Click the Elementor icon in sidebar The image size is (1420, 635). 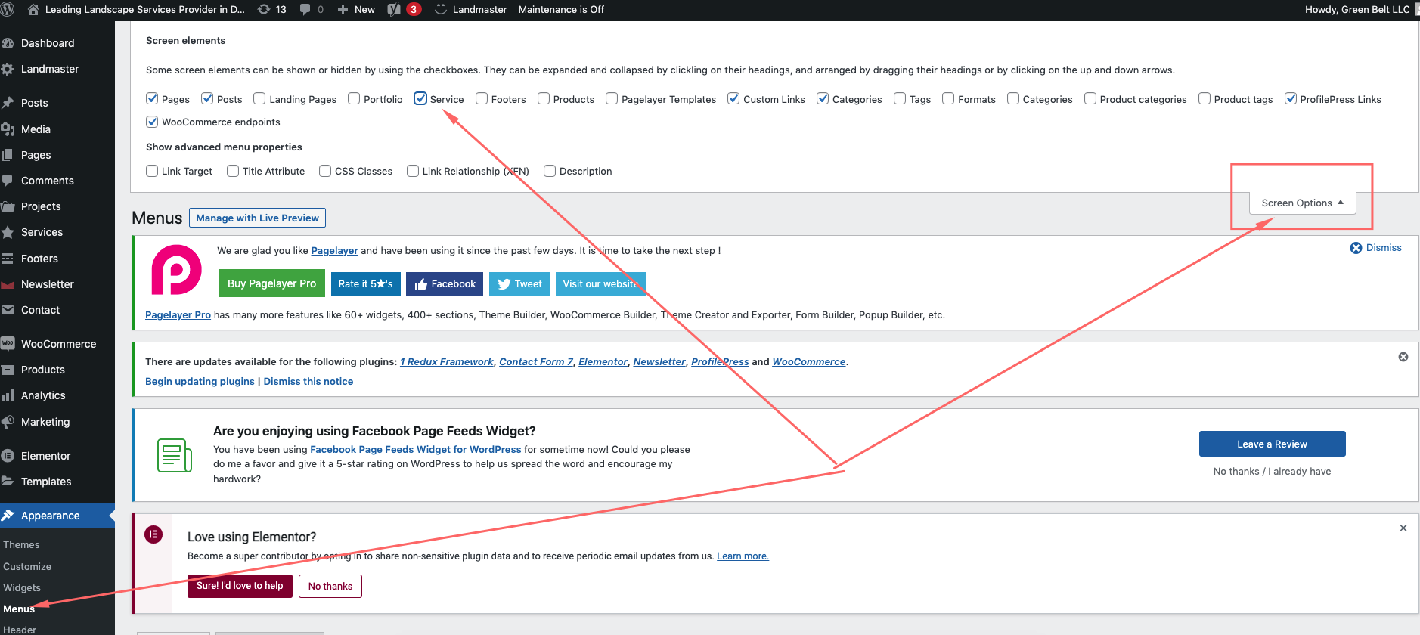click(8, 456)
